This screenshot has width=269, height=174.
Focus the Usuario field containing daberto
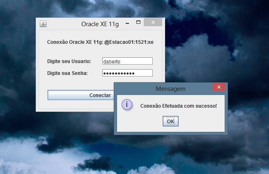point(127,61)
